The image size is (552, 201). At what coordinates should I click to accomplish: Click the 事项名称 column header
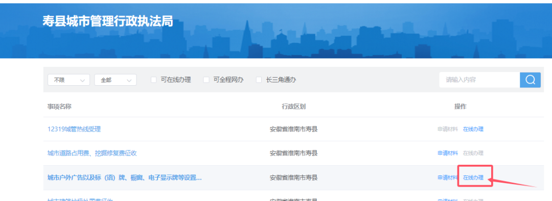tap(59, 107)
